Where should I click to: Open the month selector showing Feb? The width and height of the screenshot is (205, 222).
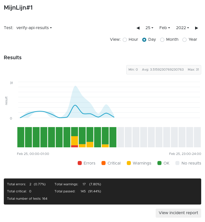coord(165,28)
